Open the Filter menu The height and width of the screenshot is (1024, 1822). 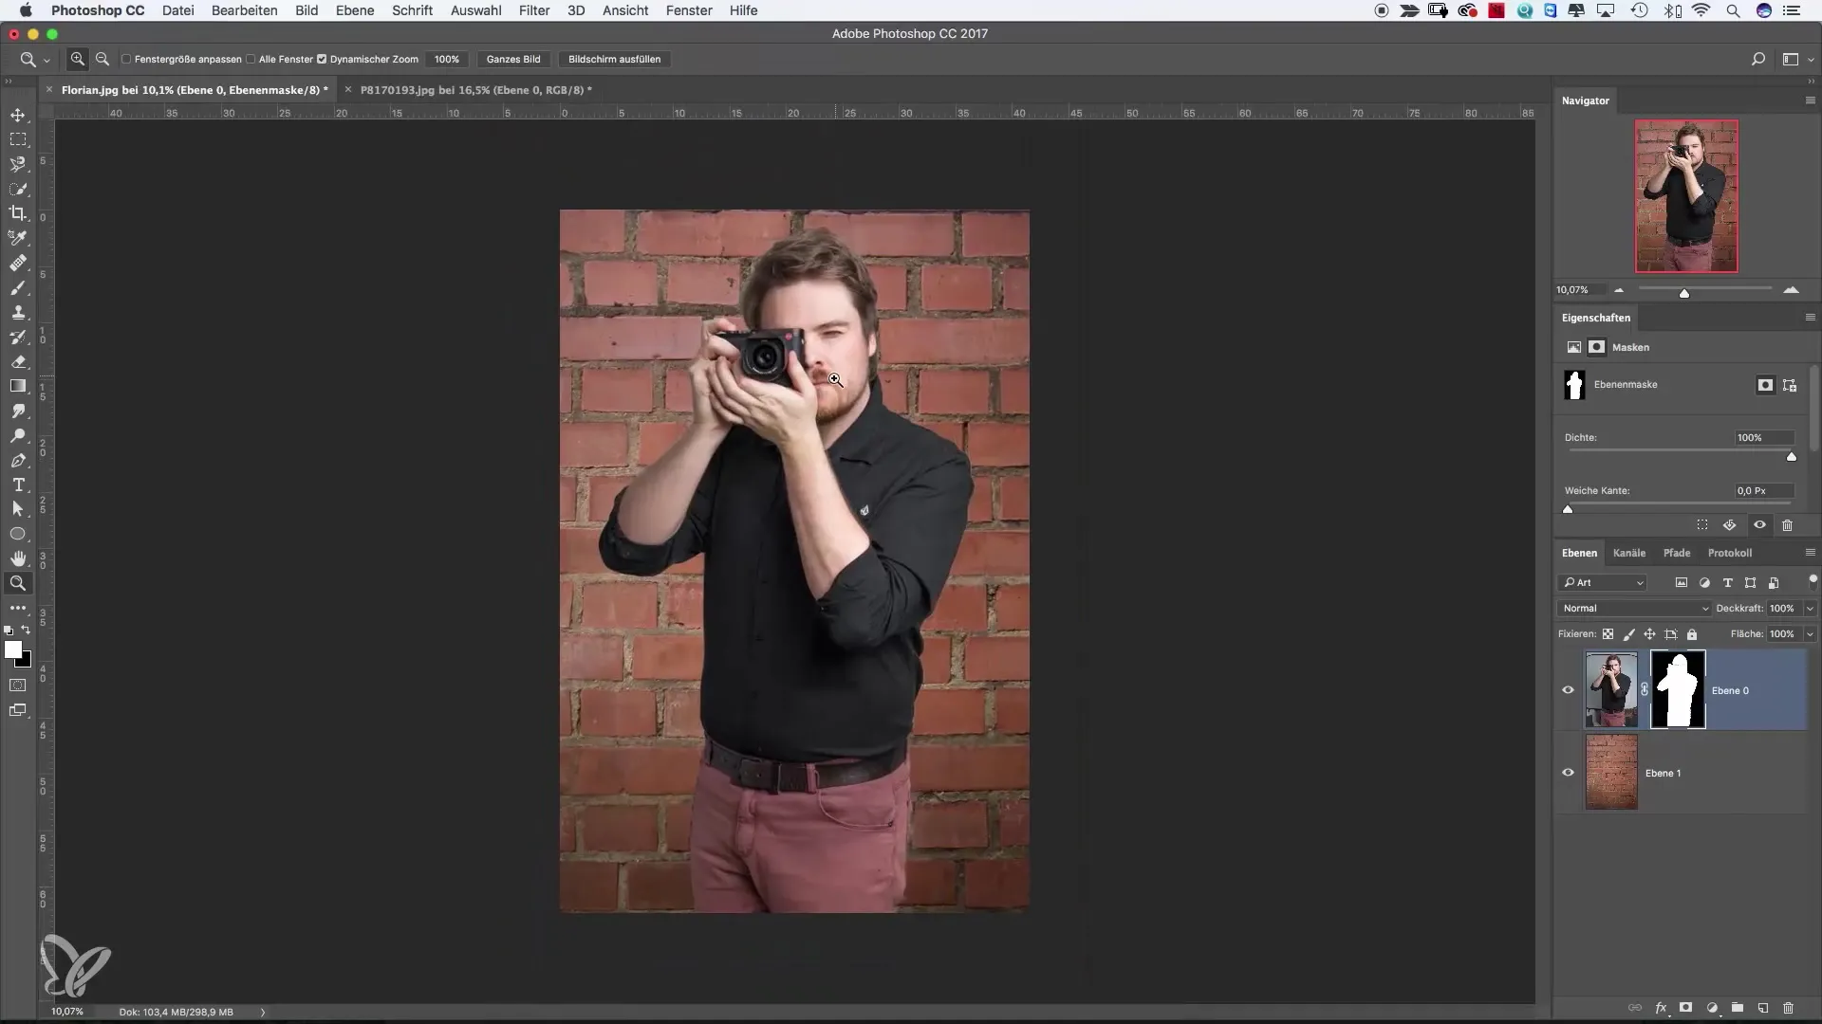click(534, 10)
